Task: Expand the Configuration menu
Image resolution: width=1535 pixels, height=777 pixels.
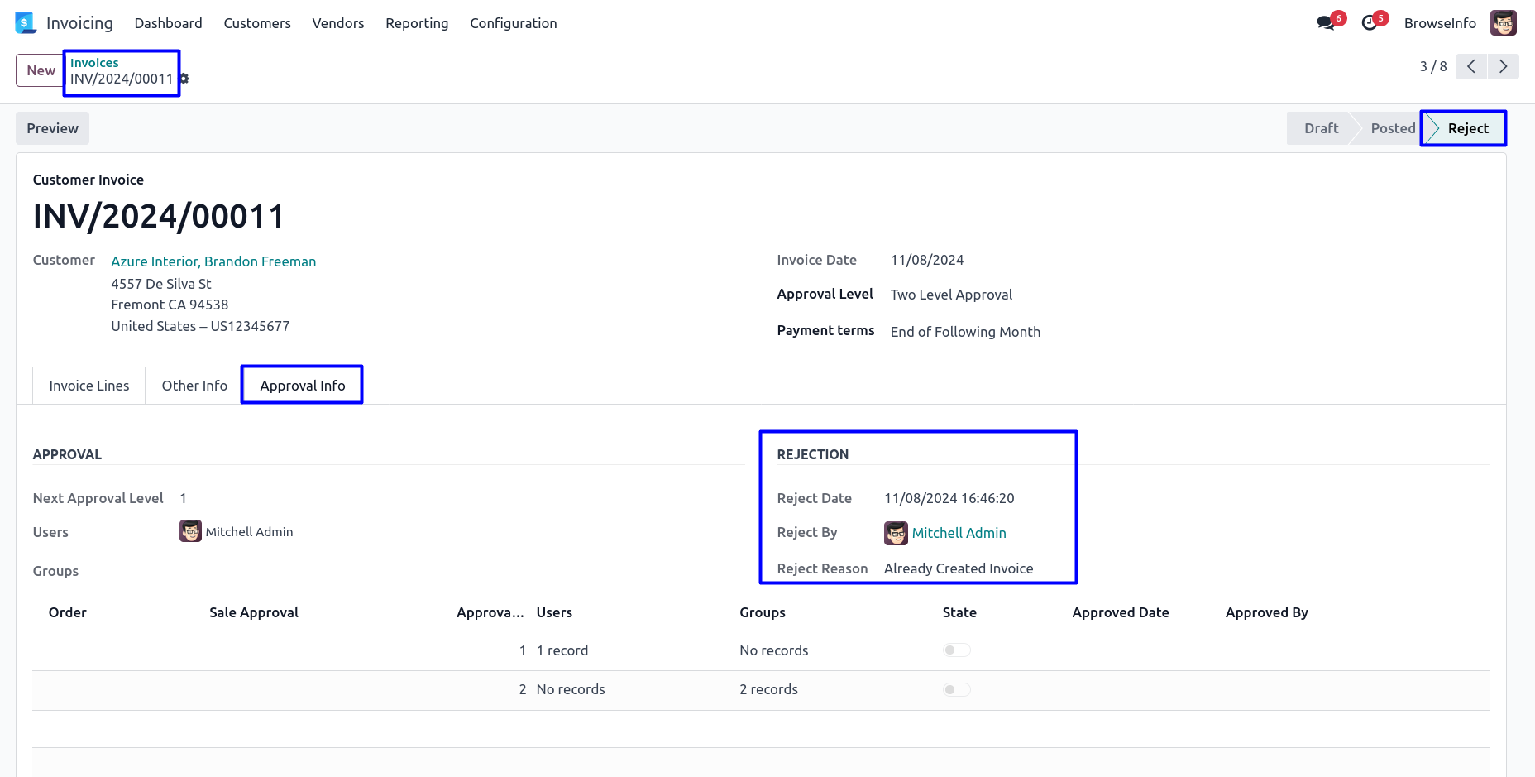Action: [x=513, y=23]
